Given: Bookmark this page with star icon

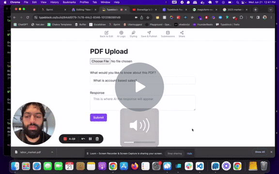Looking at the screenshot, I should [x=148, y=17].
